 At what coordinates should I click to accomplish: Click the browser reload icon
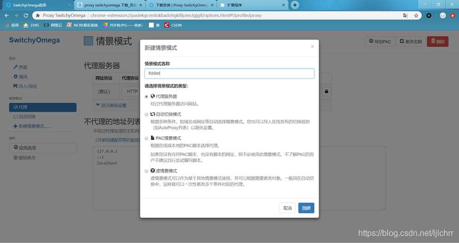pyautogui.click(x=26, y=15)
